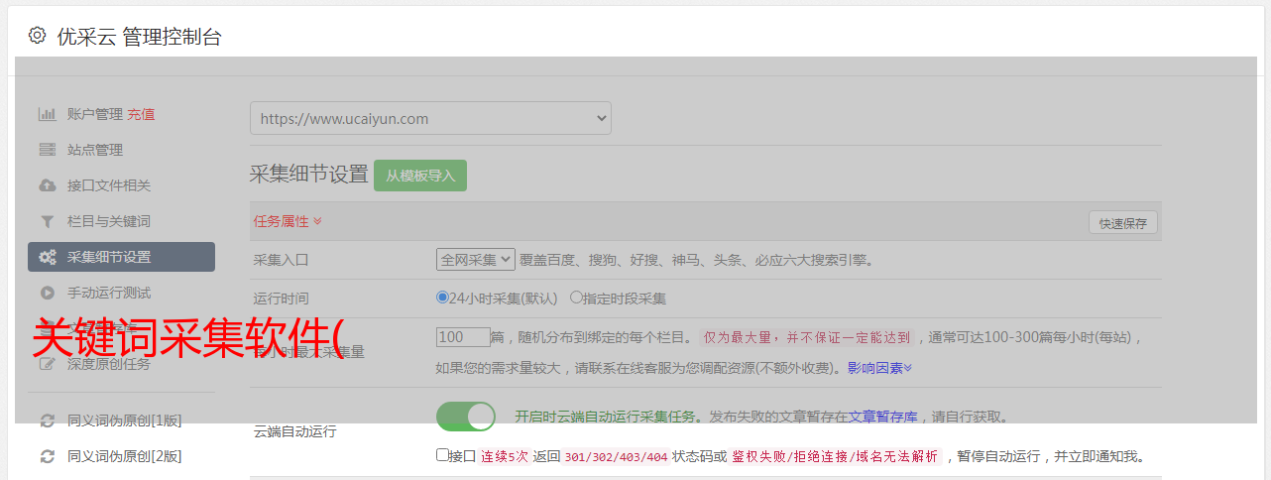1271x480 pixels.
Task: Click the green 从模板导入 button
Action: pyautogui.click(x=420, y=176)
